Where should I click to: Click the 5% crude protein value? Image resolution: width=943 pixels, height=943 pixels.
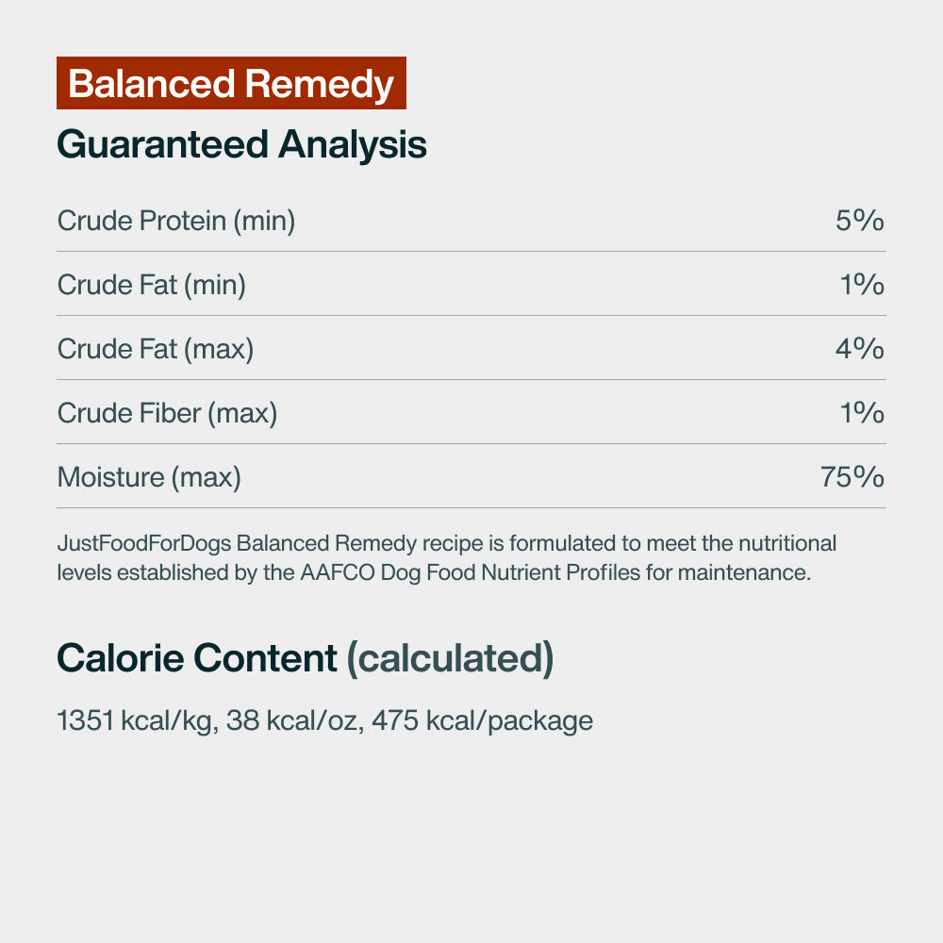coord(859,220)
